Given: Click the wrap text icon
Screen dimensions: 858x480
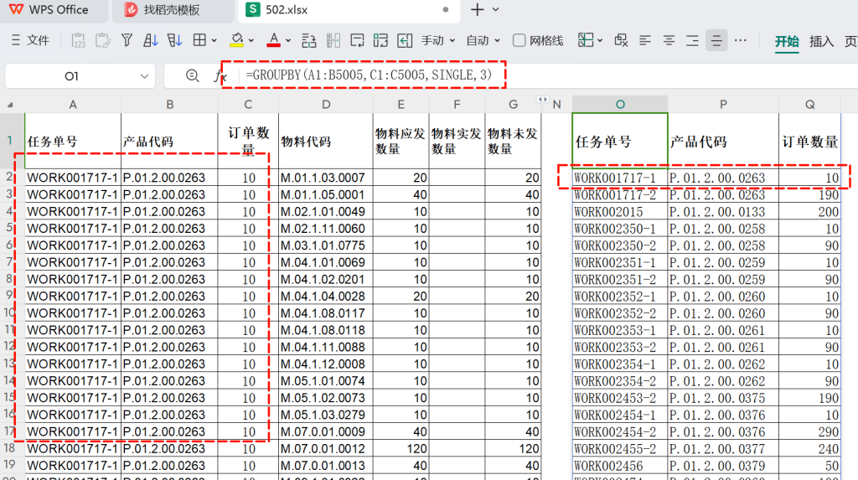Looking at the screenshot, I should tap(357, 40).
